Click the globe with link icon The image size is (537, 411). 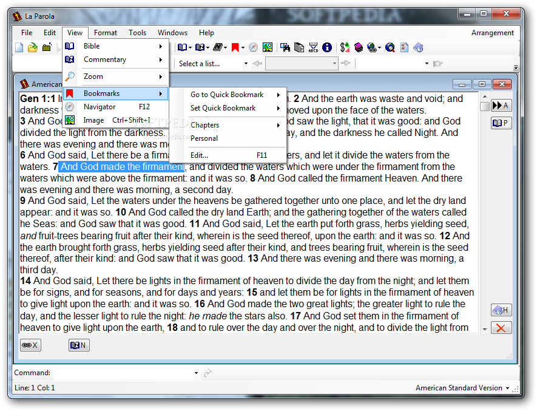[x=372, y=47]
